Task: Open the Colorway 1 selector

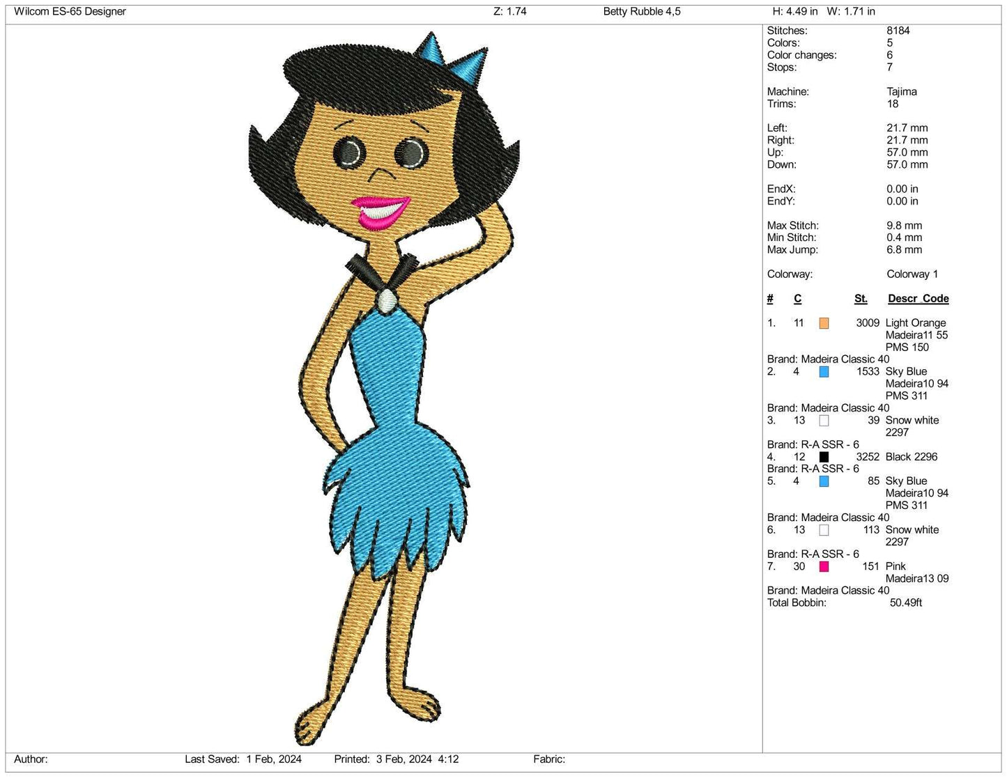Action: click(x=911, y=274)
